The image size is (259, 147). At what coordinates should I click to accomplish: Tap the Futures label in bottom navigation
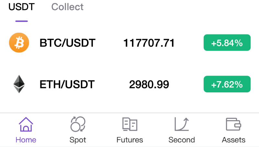(130, 140)
